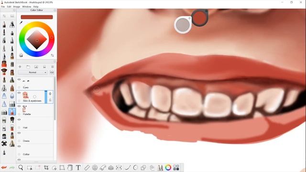
Task: Open the File menu
Action: coord(3,7)
